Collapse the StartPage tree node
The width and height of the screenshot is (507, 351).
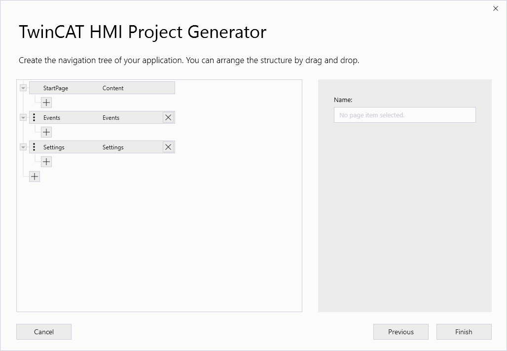tap(23, 88)
